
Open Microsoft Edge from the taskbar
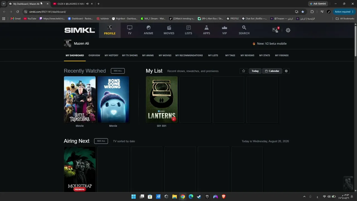click(x=191, y=197)
